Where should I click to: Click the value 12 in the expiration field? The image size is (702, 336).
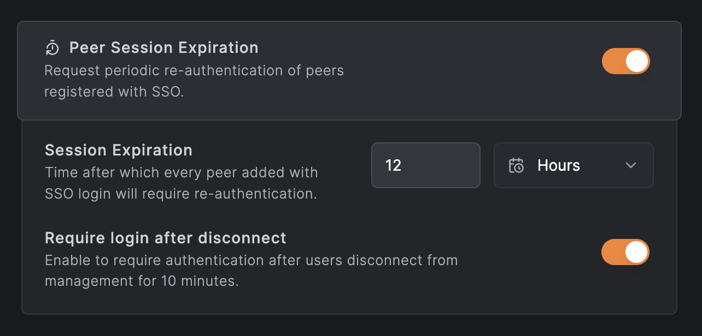[x=393, y=165]
